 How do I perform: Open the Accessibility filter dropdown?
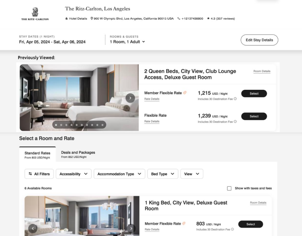point(74,174)
